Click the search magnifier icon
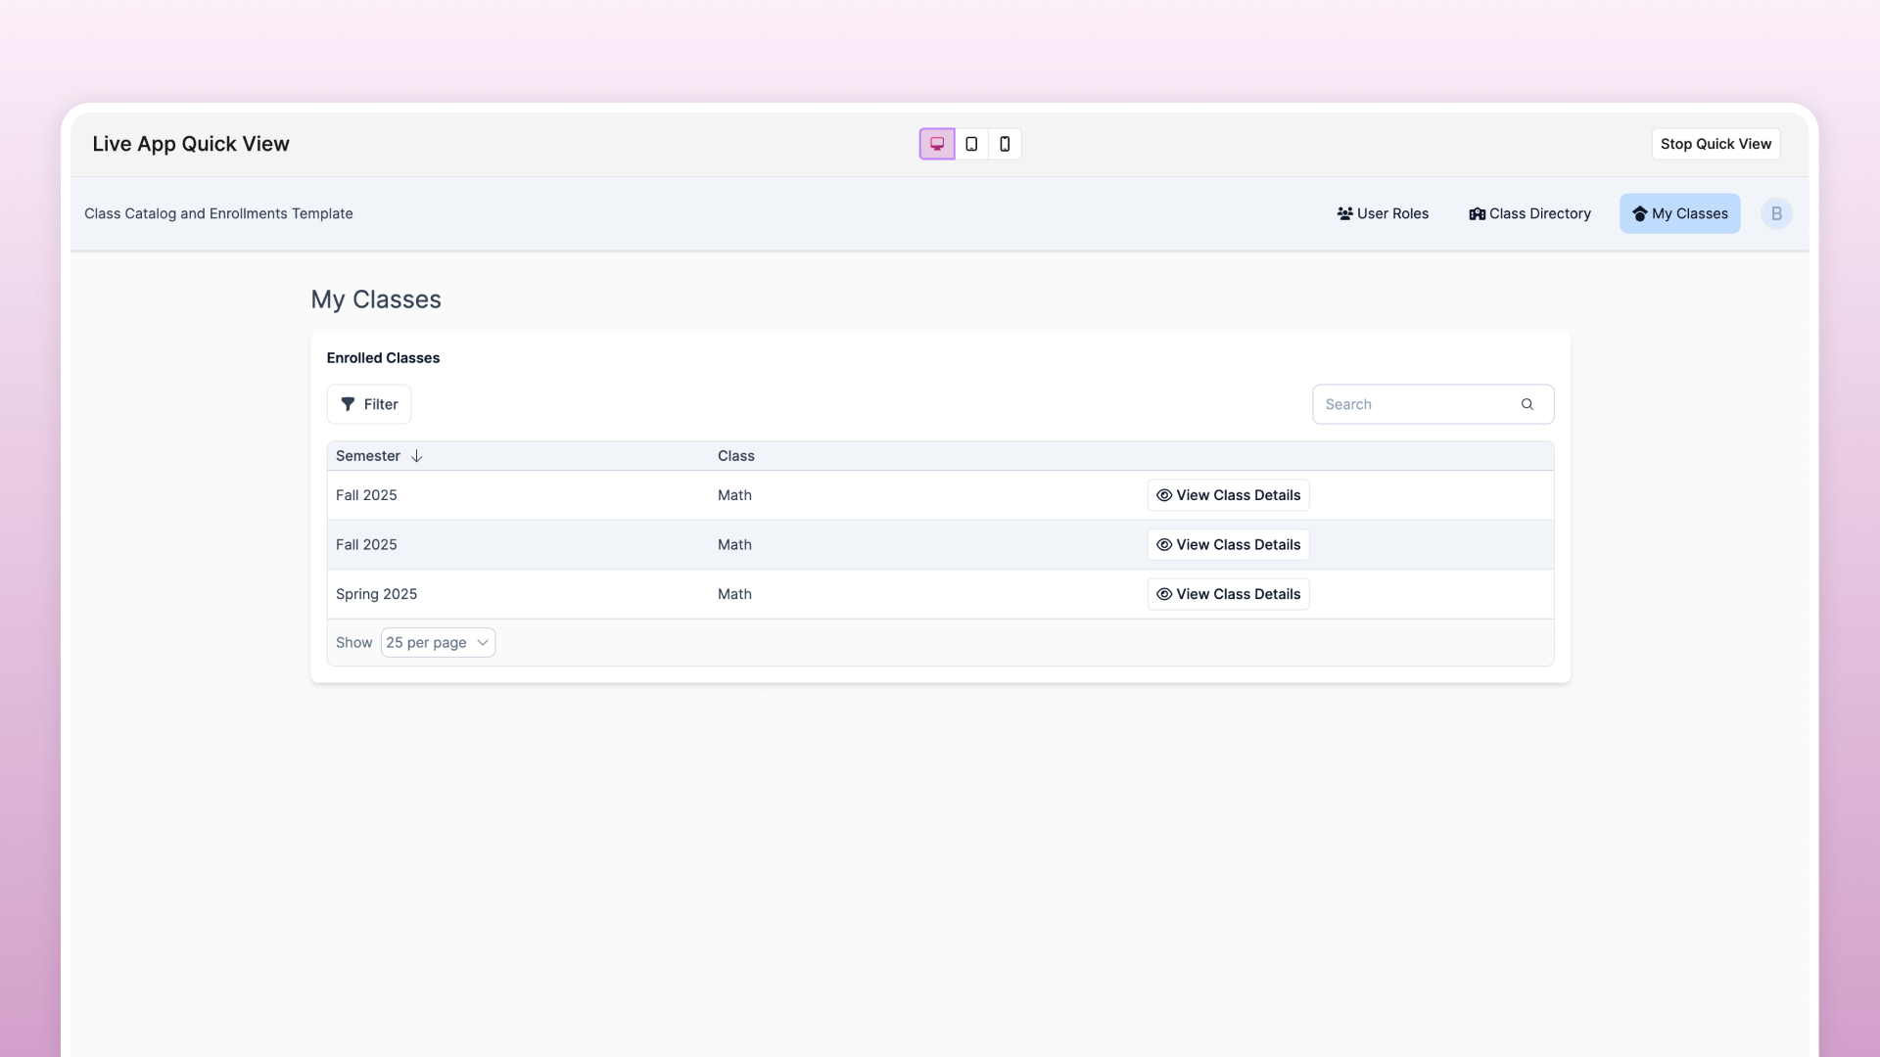 point(1527,404)
